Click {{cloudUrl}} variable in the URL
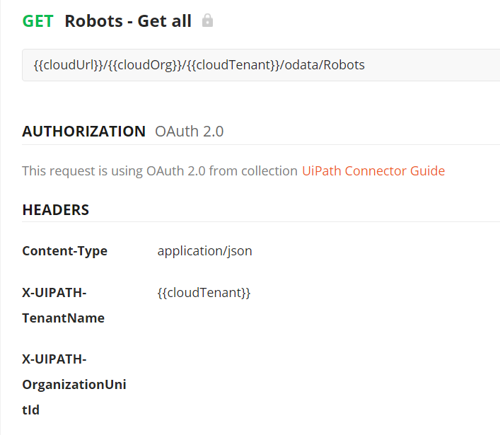The image size is (500, 435). tap(66, 65)
